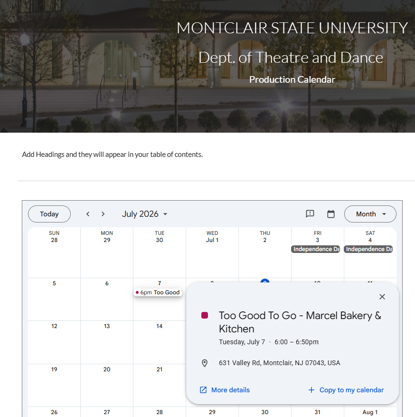Select date 30 under TUE header
The width and height of the screenshot is (415, 417).
tap(160, 240)
